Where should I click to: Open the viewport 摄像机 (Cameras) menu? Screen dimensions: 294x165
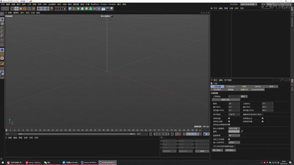16,13
